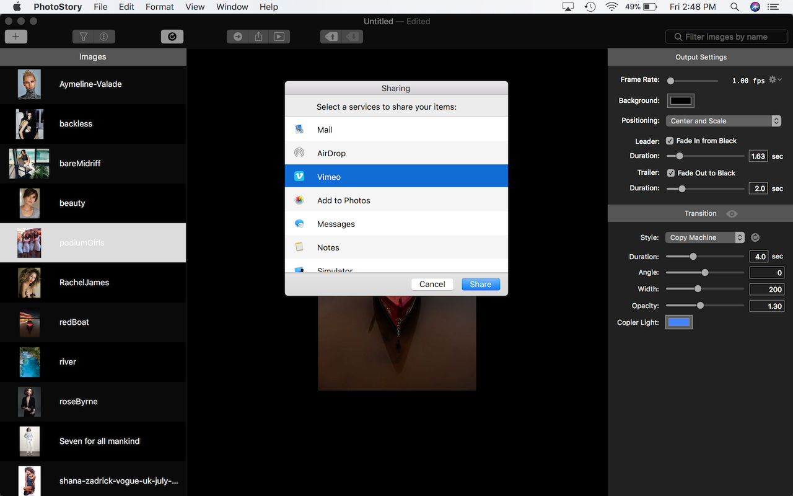Click the Wi-Fi status icon
This screenshot has width=793, height=496.
pos(612,7)
